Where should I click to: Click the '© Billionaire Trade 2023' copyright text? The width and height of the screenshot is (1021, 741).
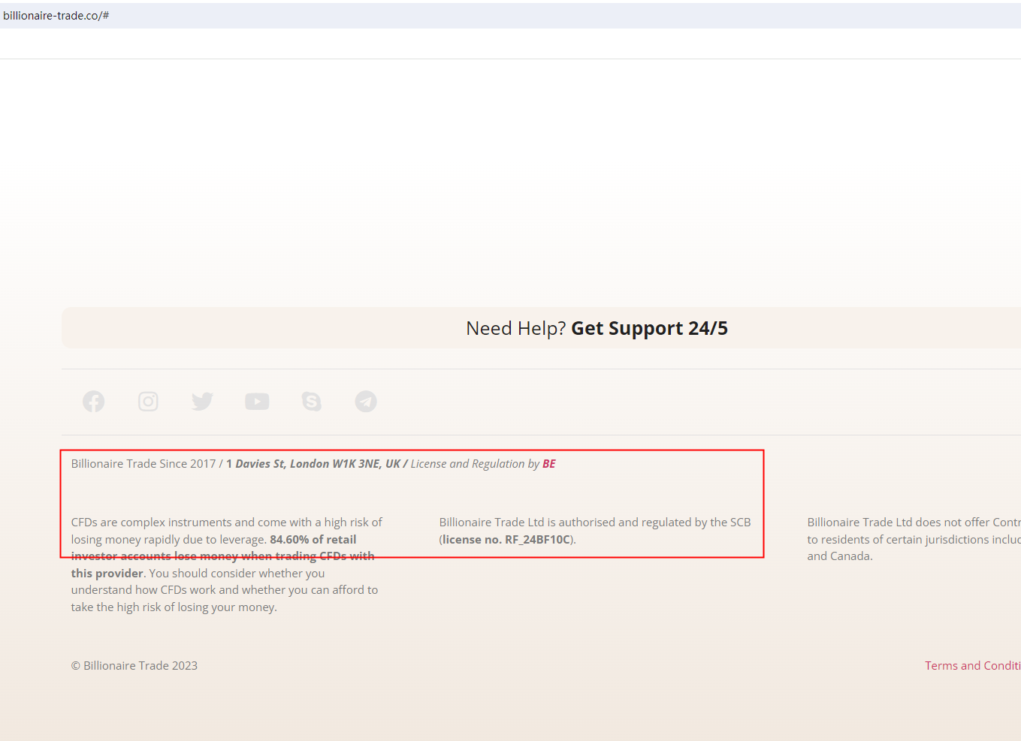tap(134, 666)
